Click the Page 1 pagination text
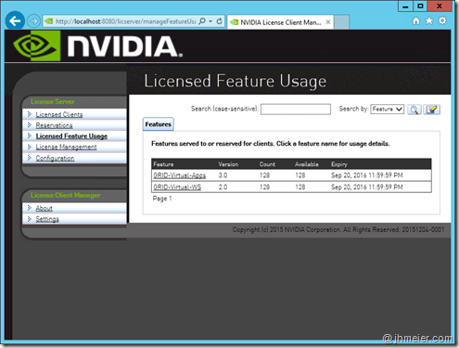Screen dimensions: 459x348 click(162, 199)
